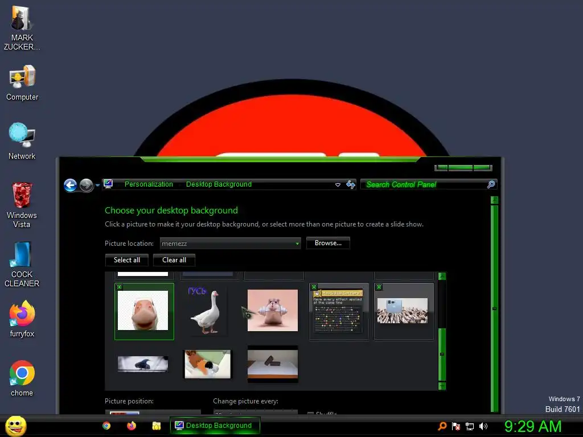The width and height of the screenshot is (583, 437).
Task: Select the phone with crowd picture
Action: (404, 311)
